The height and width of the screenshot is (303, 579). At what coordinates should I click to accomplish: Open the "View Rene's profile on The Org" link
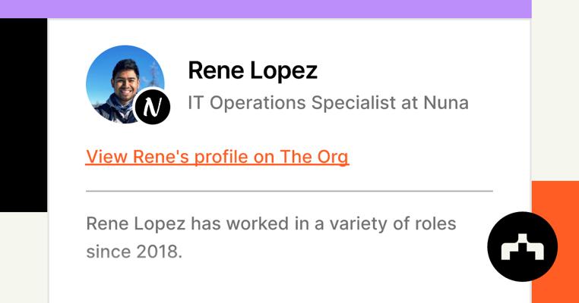[x=217, y=157]
